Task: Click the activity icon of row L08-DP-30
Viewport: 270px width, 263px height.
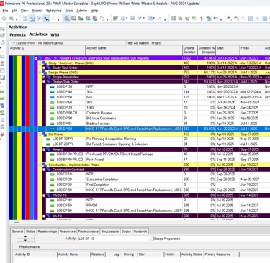Action: [x=52, y=86]
